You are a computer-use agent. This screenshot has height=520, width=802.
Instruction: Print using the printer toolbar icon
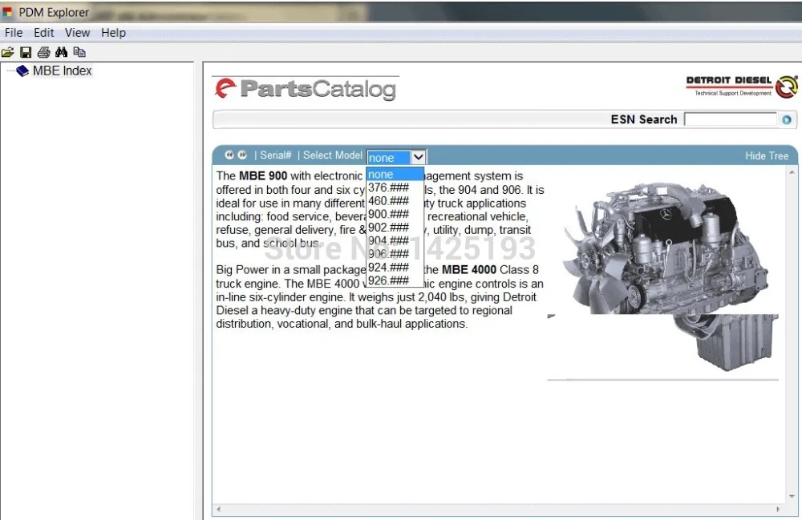[x=43, y=52]
